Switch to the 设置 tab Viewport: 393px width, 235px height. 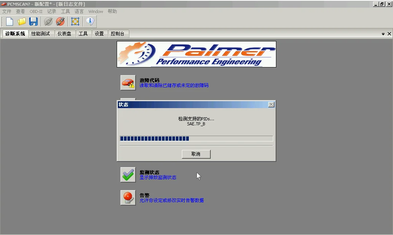point(99,34)
